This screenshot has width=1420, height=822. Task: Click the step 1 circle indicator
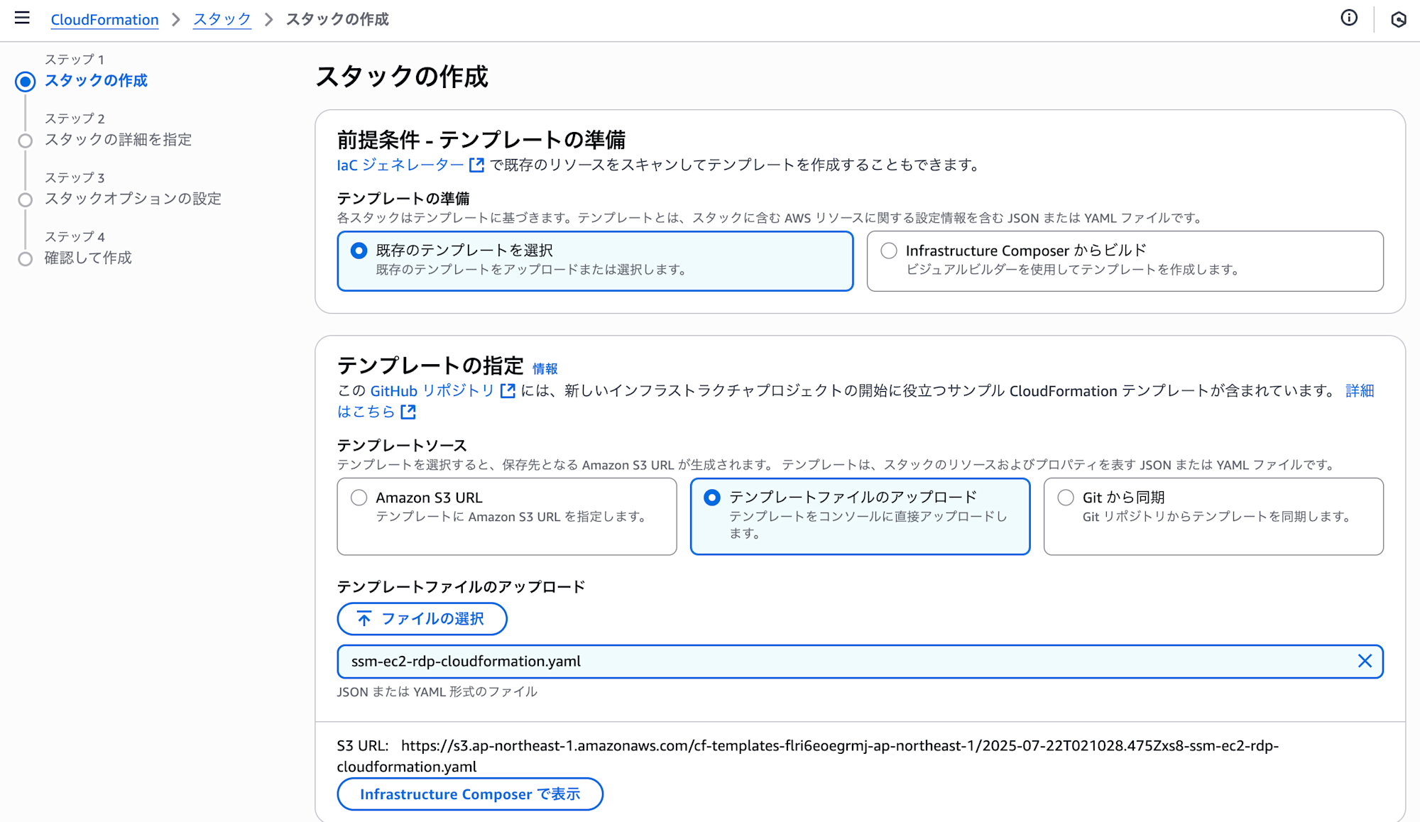click(26, 82)
